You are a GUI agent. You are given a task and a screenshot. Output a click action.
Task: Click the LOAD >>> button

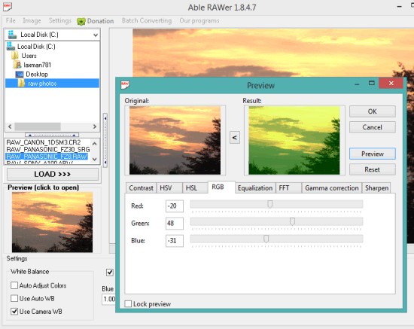coord(52,174)
